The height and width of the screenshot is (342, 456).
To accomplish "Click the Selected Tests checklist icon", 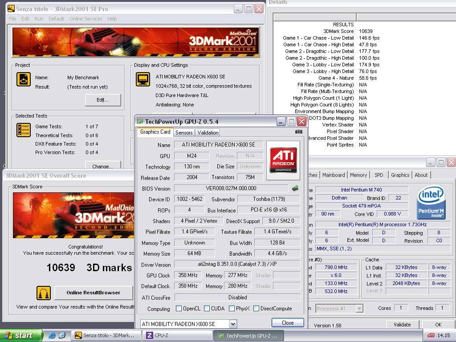I will (24, 130).
